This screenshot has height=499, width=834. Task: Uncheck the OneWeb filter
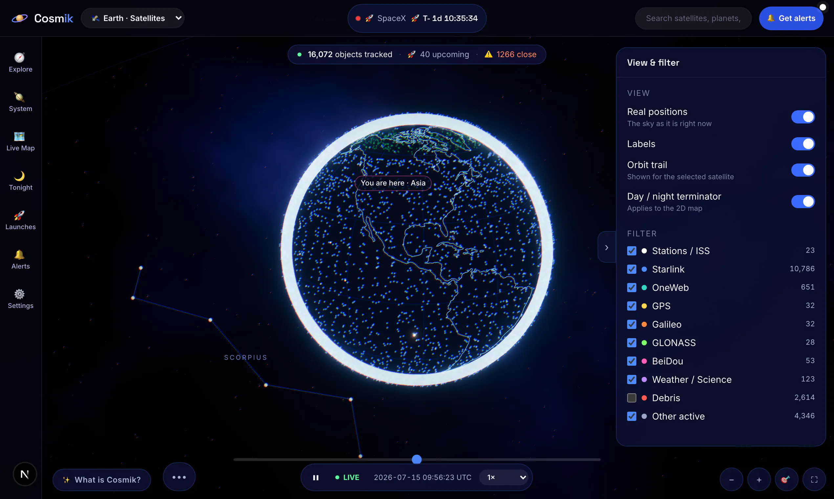(631, 288)
